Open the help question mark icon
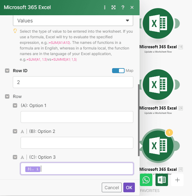Screen dimensions: 192x196 click(123, 7)
